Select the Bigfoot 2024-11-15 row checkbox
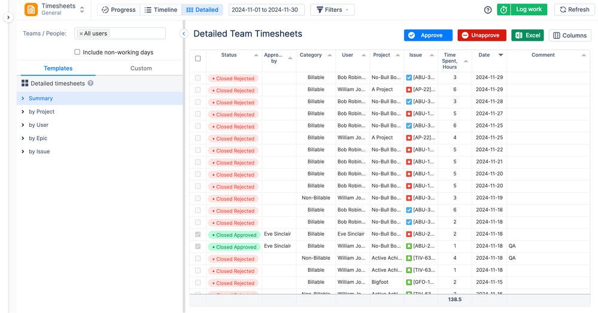The width and height of the screenshot is (598, 313). coord(198,282)
